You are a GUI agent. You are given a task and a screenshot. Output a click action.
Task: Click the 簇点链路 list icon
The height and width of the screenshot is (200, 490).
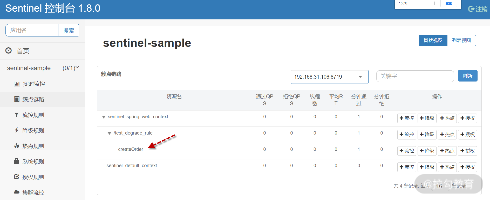click(x=17, y=99)
